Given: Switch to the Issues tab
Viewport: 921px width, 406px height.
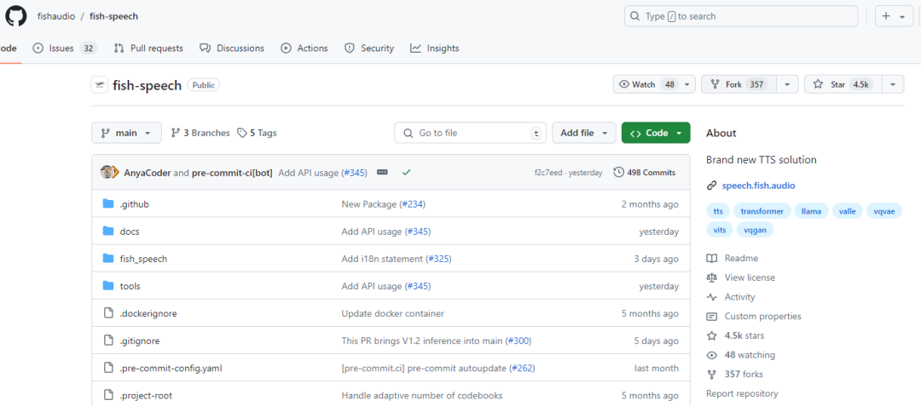Looking at the screenshot, I should 65,48.
